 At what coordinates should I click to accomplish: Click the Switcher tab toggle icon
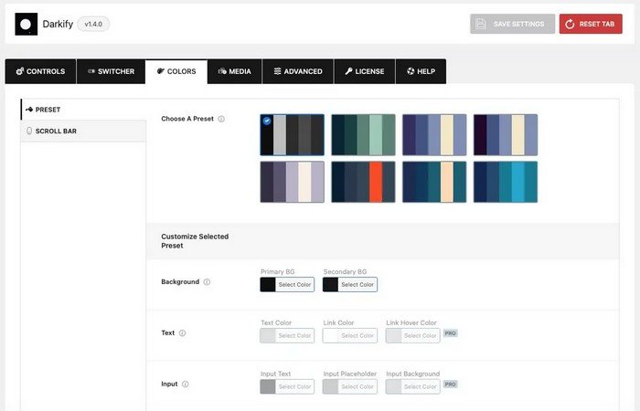point(91,71)
